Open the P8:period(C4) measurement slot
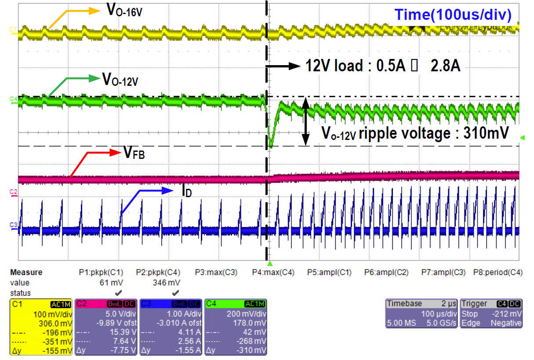This screenshot has width=534, height=360. (x=498, y=272)
